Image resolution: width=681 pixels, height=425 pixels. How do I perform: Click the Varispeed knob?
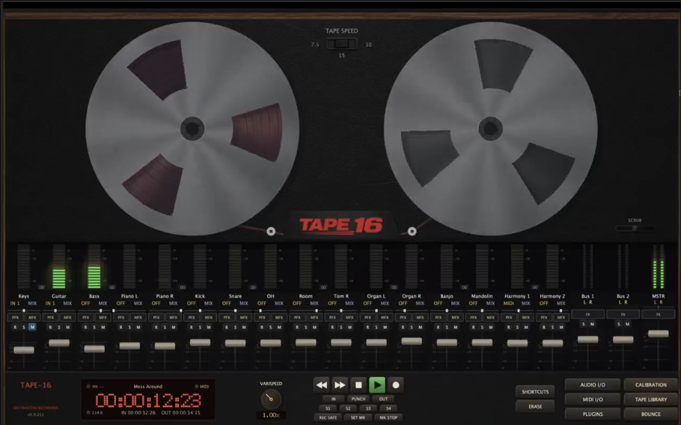pos(271,399)
